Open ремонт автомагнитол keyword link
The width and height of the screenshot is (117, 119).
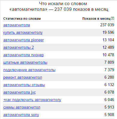[23, 77]
